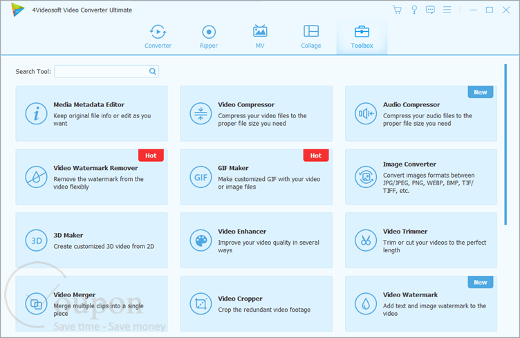Open Audio Compressor title
The image size is (520, 338).
(x=411, y=104)
